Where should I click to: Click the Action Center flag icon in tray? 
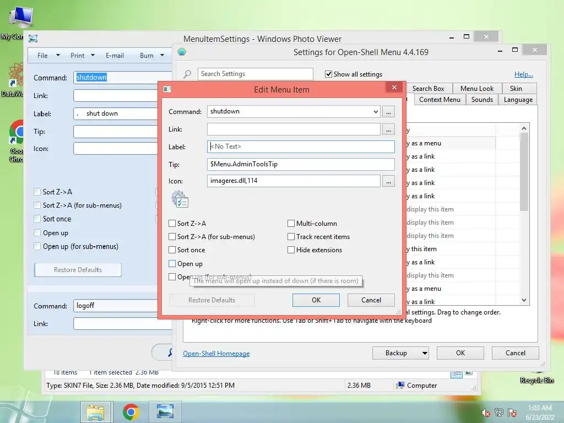(x=512, y=413)
